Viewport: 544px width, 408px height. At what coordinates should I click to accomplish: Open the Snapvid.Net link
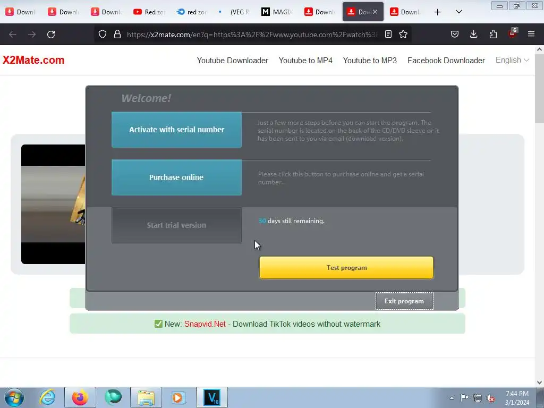205,324
